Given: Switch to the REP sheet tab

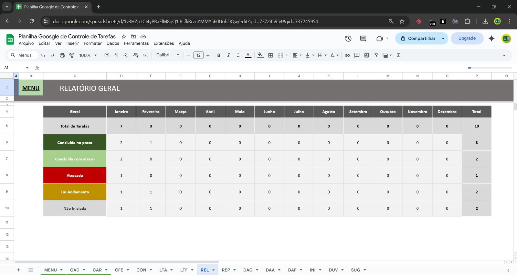Looking at the screenshot, I should click(226, 270).
